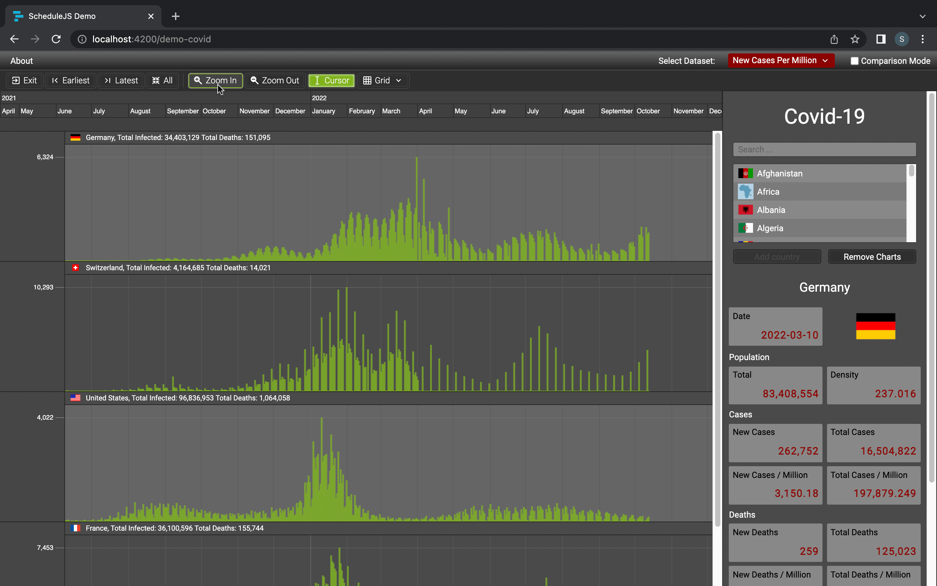The width and height of the screenshot is (937, 586).
Task: Enable Comparison Mode checkbox
Action: pyautogui.click(x=855, y=61)
